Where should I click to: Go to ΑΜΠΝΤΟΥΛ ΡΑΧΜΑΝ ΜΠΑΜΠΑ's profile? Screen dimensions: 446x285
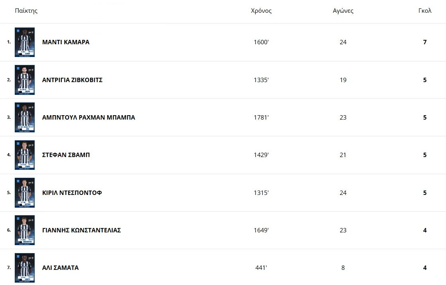pyautogui.click(x=88, y=118)
